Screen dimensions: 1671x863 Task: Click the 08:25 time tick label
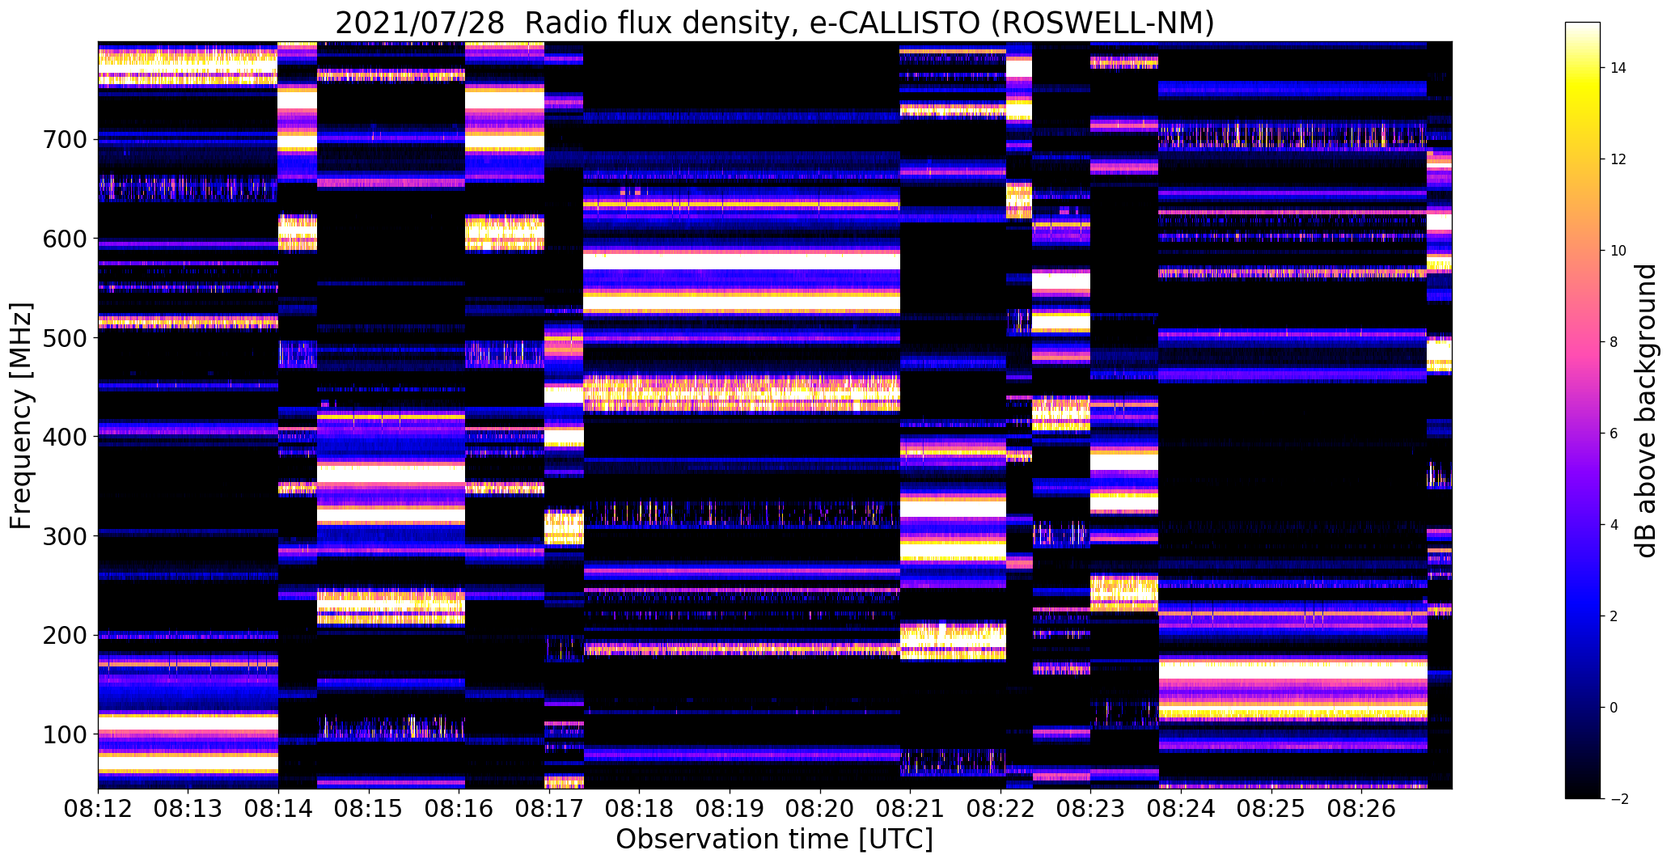1272,807
